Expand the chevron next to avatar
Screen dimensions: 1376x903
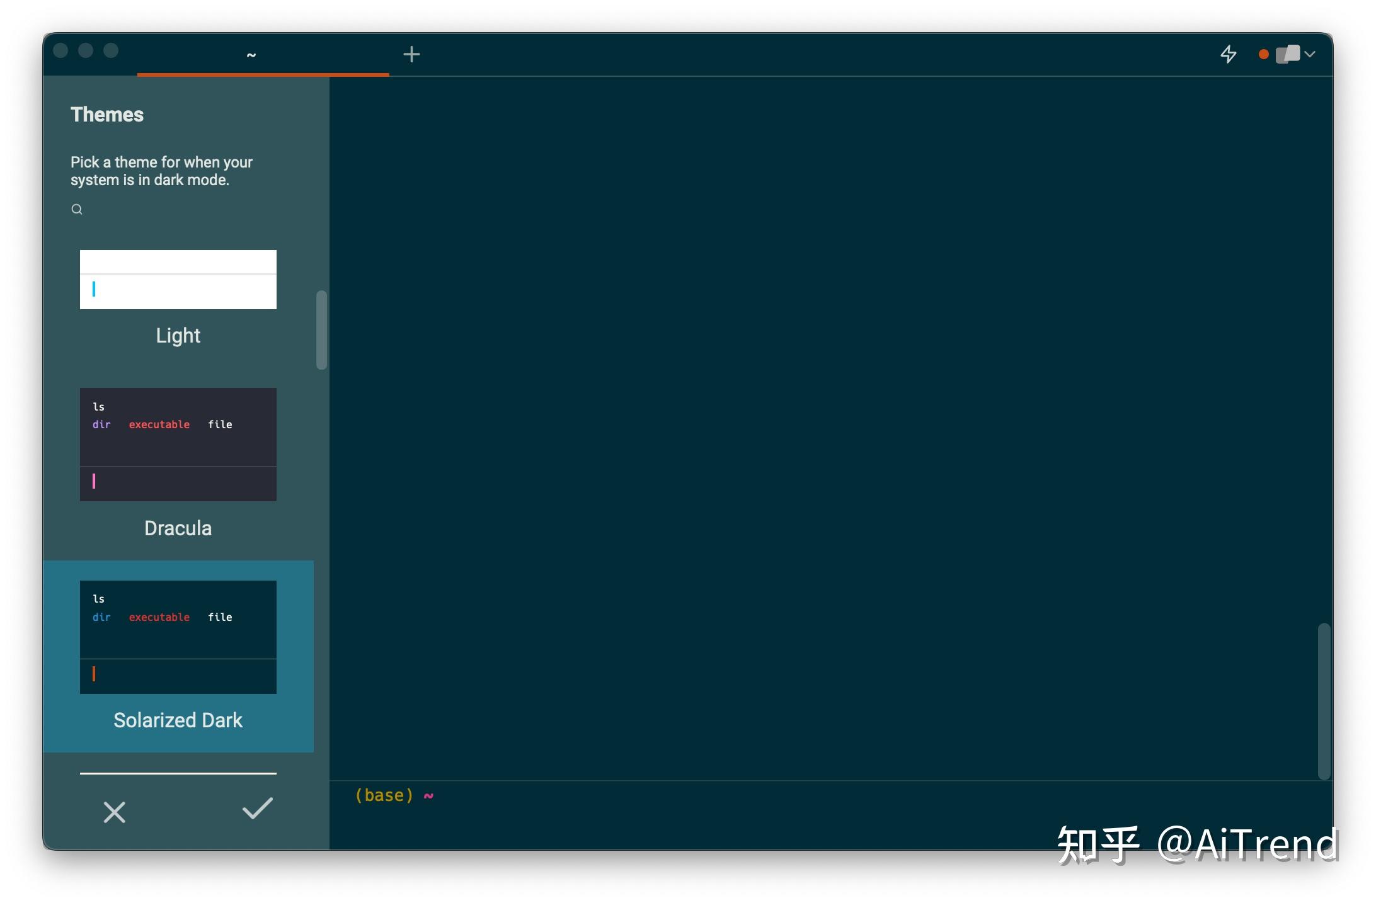point(1310,54)
